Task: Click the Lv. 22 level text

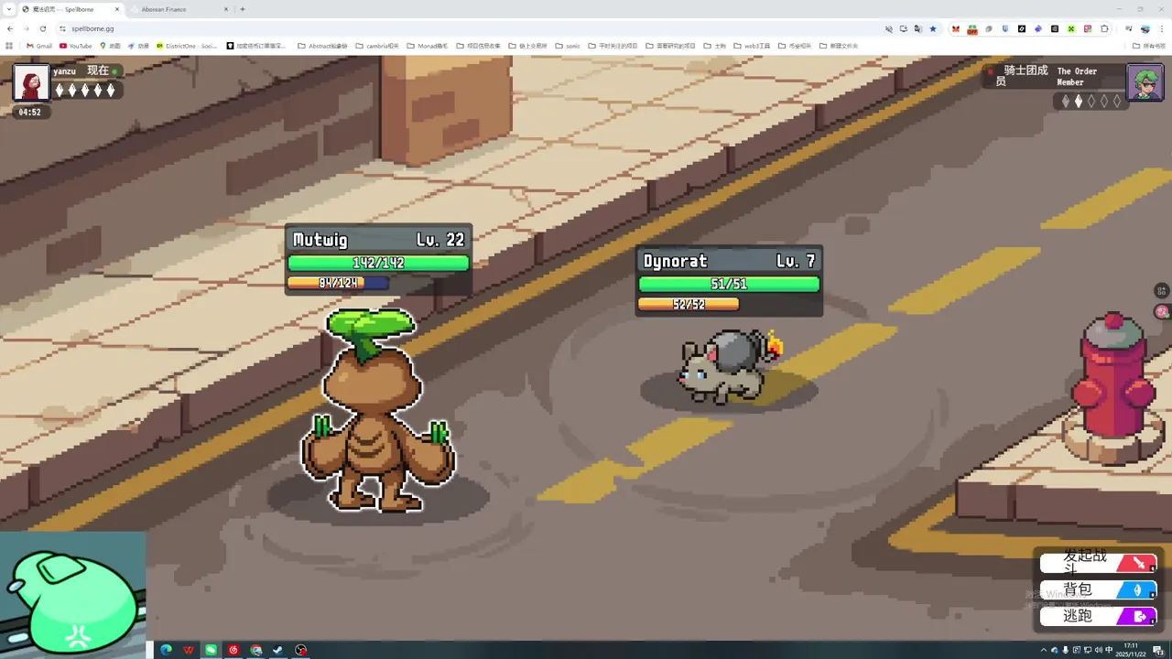Action: [440, 240]
